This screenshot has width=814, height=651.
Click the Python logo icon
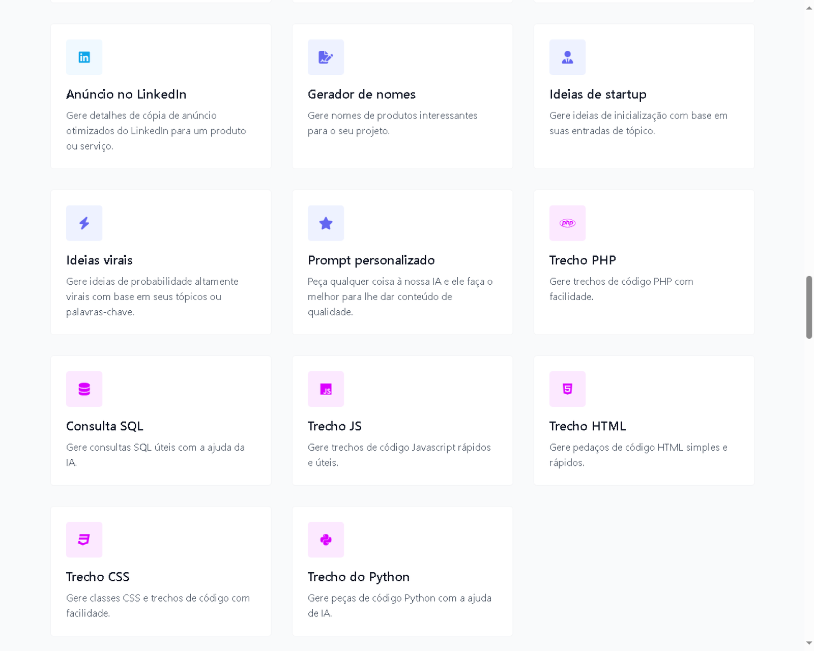click(326, 540)
